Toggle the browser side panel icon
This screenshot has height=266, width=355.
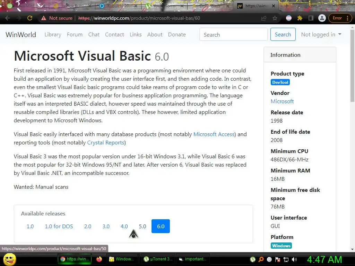(311, 18)
